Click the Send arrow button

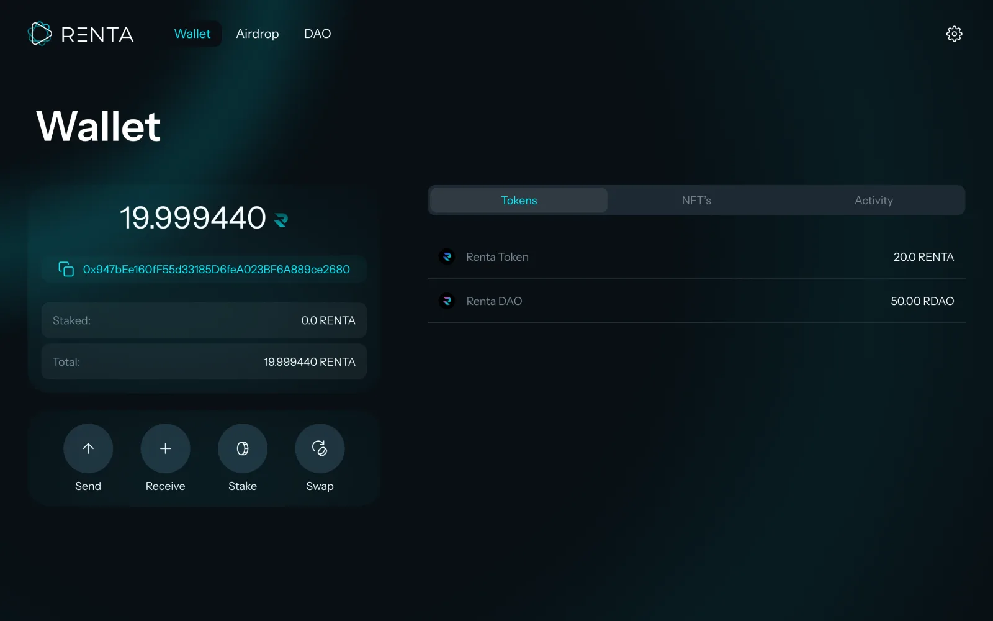click(x=88, y=448)
